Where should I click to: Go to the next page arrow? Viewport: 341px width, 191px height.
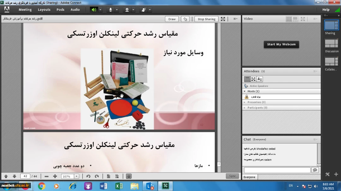[x=14, y=177]
